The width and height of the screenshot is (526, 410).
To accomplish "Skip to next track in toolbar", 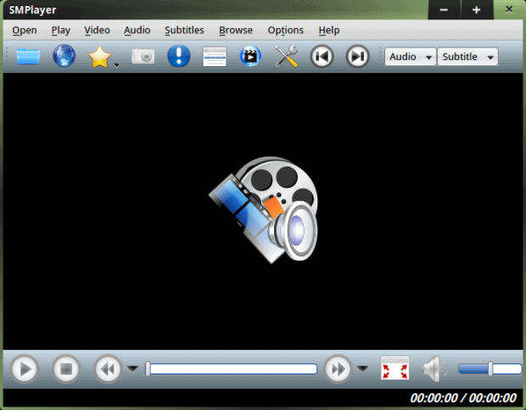I will pyautogui.click(x=358, y=56).
